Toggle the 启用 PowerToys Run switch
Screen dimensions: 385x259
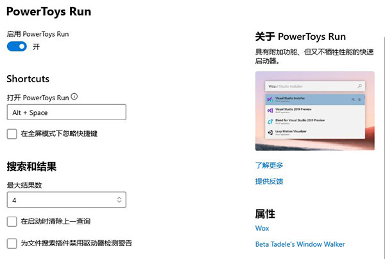click(x=17, y=46)
